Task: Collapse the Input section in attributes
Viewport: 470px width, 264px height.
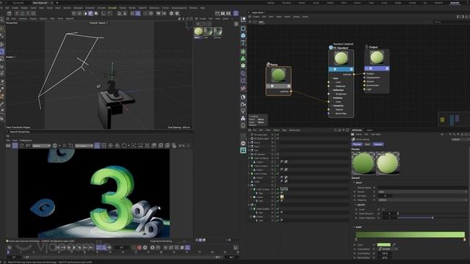Action: (x=354, y=183)
